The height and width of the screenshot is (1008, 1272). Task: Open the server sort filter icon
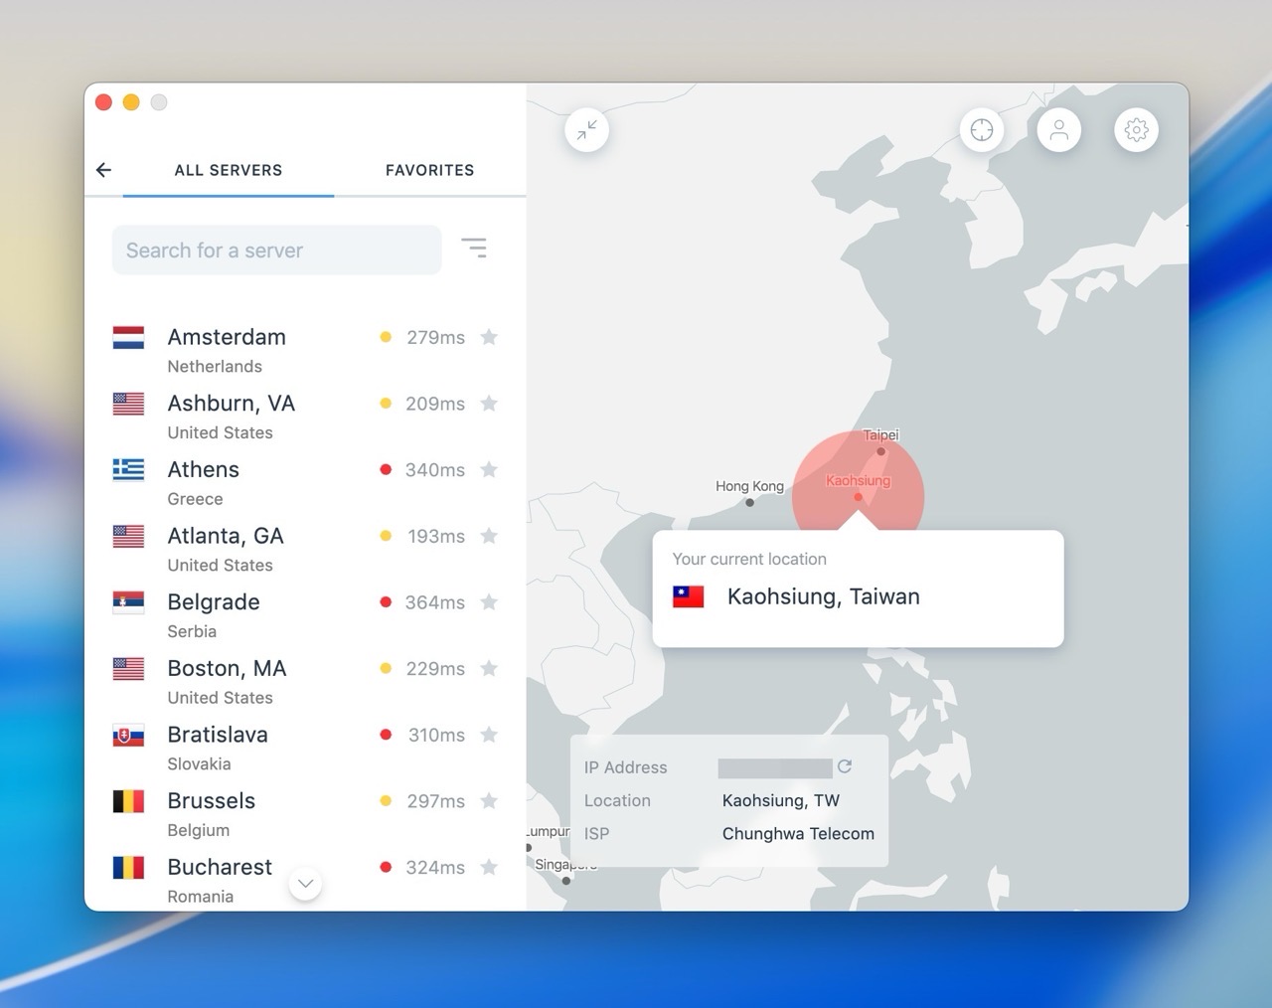(474, 248)
